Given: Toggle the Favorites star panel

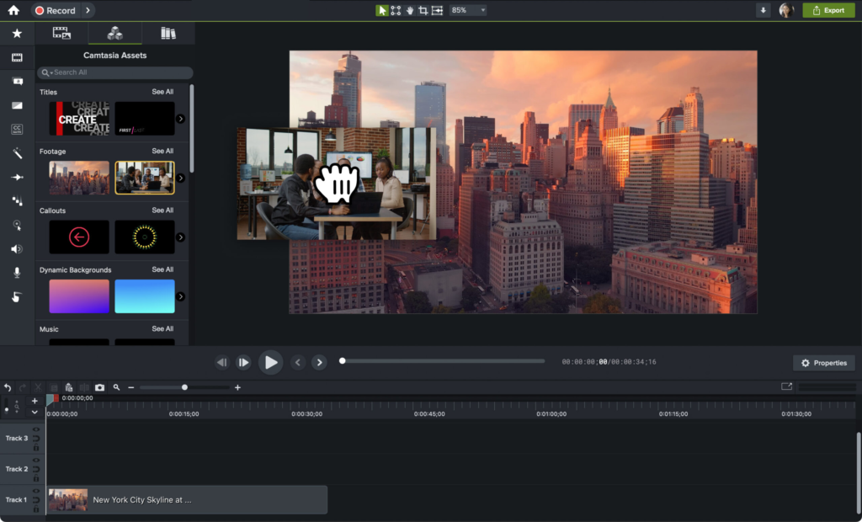Looking at the screenshot, I should (x=16, y=34).
